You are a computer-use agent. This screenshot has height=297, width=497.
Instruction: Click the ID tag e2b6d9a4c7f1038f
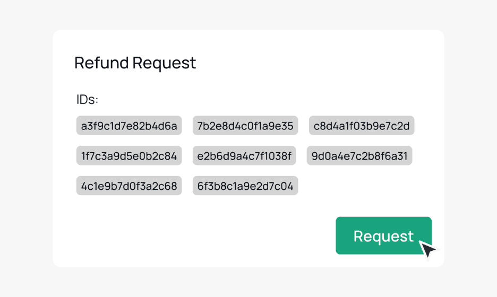pyautogui.click(x=245, y=156)
